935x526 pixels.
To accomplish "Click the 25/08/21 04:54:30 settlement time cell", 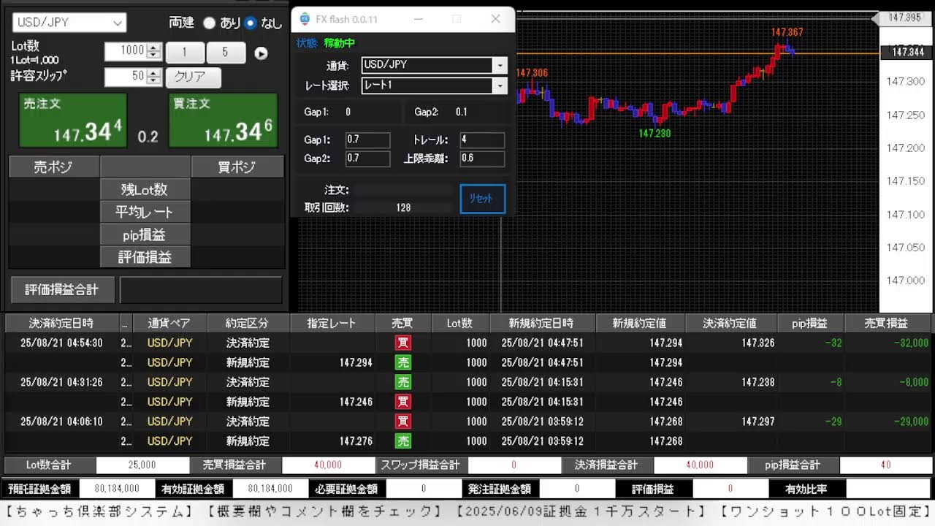I will pyautogui.click(x=61, y=343).
